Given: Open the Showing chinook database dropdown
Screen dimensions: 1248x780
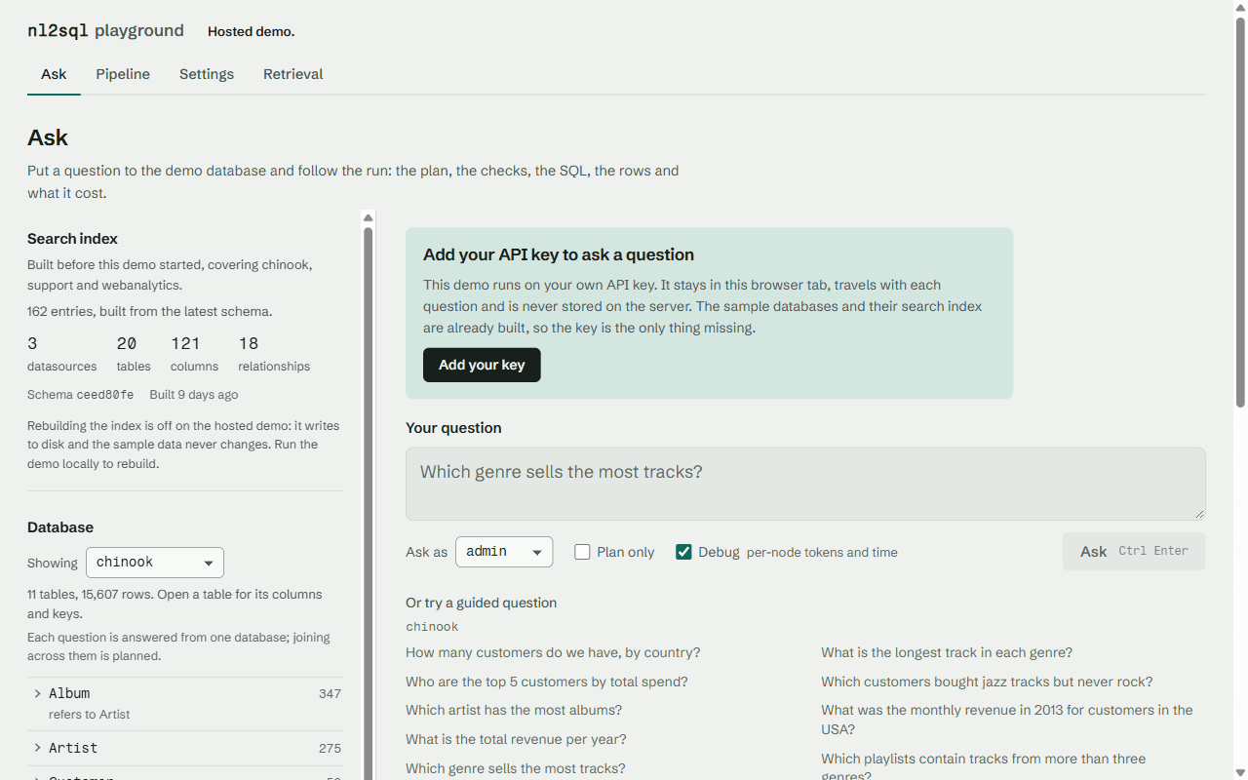Looking at the screenshot, I should (155, 563).
